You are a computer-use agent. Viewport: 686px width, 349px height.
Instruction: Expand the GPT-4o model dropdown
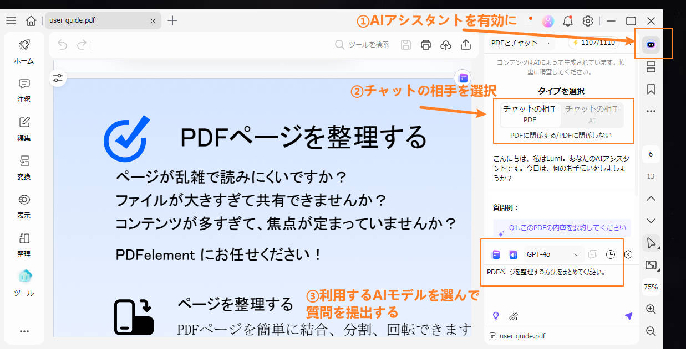(x=552, y=254)
